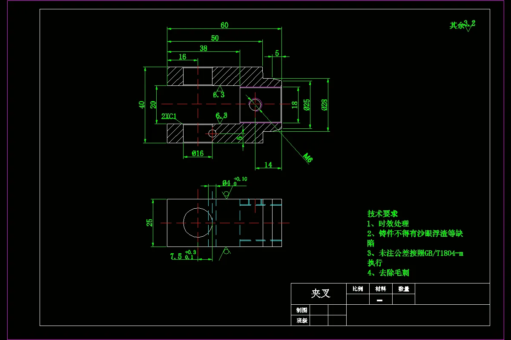Image resolution: width=511 pixels, height=340 pixels.
Task: Pick the 38 dimension value
Action: click(x=203, y=48)
